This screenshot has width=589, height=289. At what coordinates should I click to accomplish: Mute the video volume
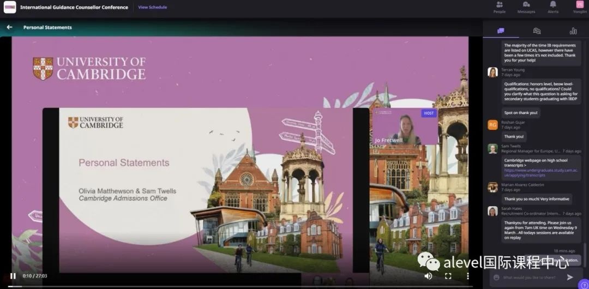[428, 276]
